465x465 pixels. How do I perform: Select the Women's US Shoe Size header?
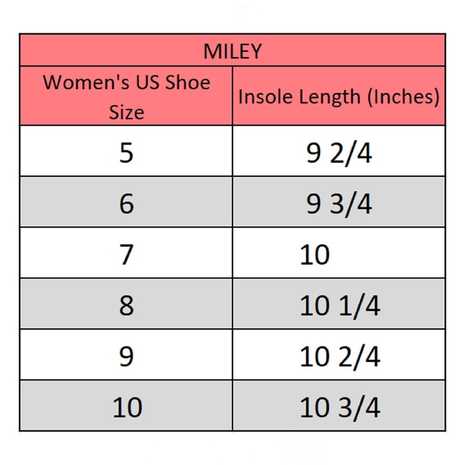(x=126, y=96)
